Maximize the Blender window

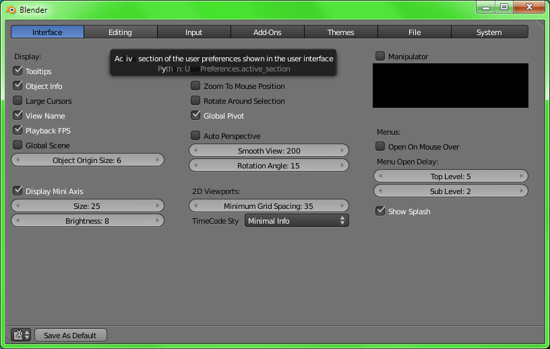coord(504,7)
